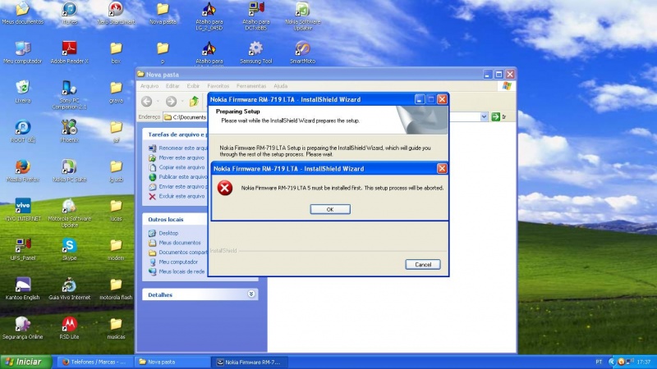
Task: Select the Lixeira recycle bin icon
Action: point(23,92)
